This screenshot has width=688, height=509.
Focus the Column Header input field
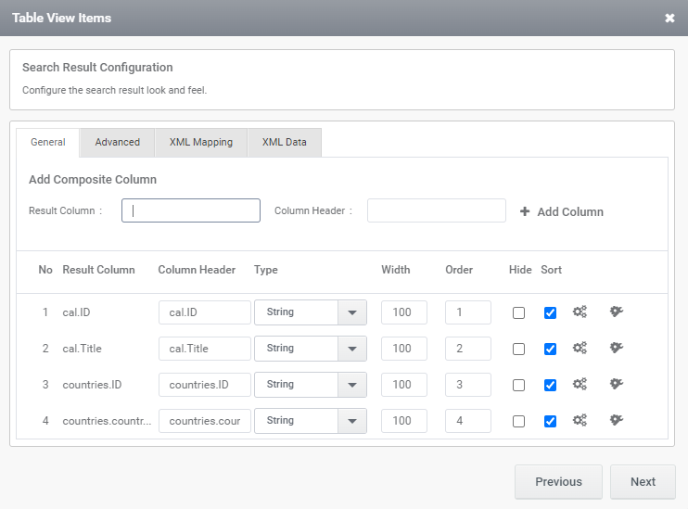(x=437, y=210)
